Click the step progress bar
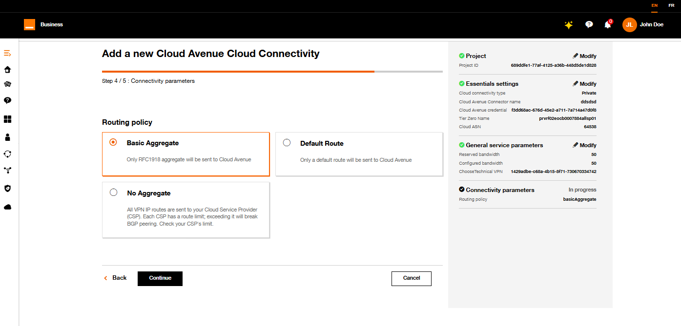This screenshot has width=681, height=326. coord(272,72)
